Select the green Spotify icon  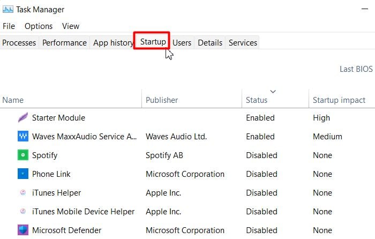point(23,155)
